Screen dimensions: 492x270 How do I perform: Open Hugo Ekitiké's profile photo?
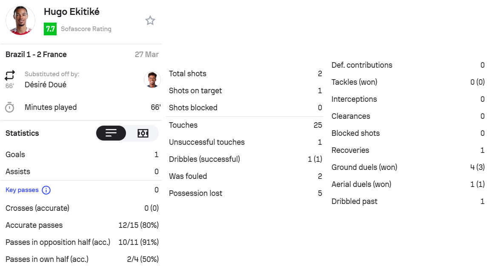pos(20,20)
